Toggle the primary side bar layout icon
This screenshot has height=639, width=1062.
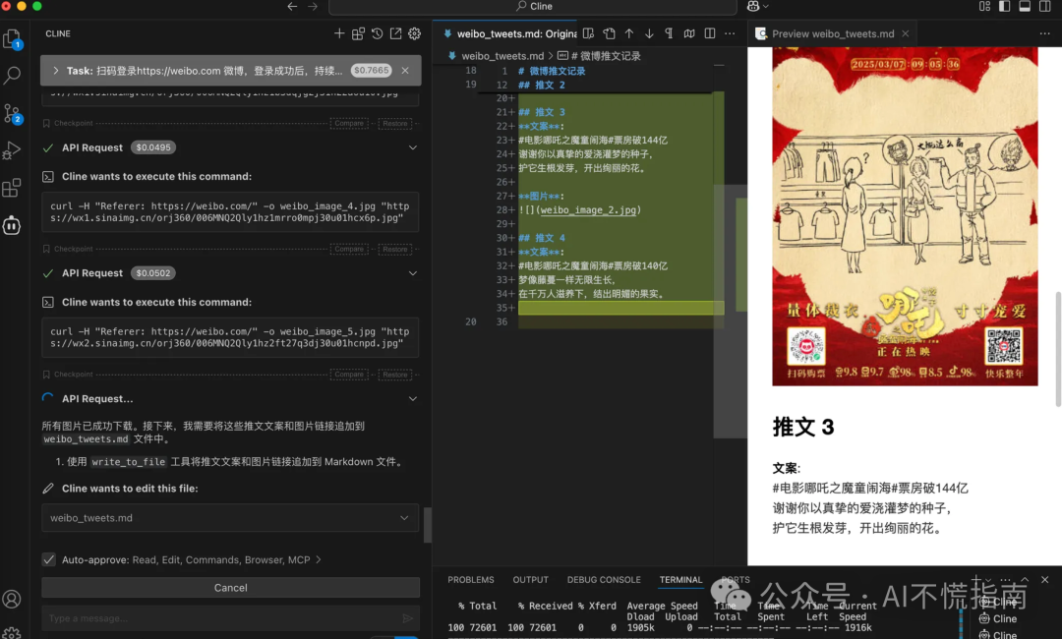[x=1004, y=6]
